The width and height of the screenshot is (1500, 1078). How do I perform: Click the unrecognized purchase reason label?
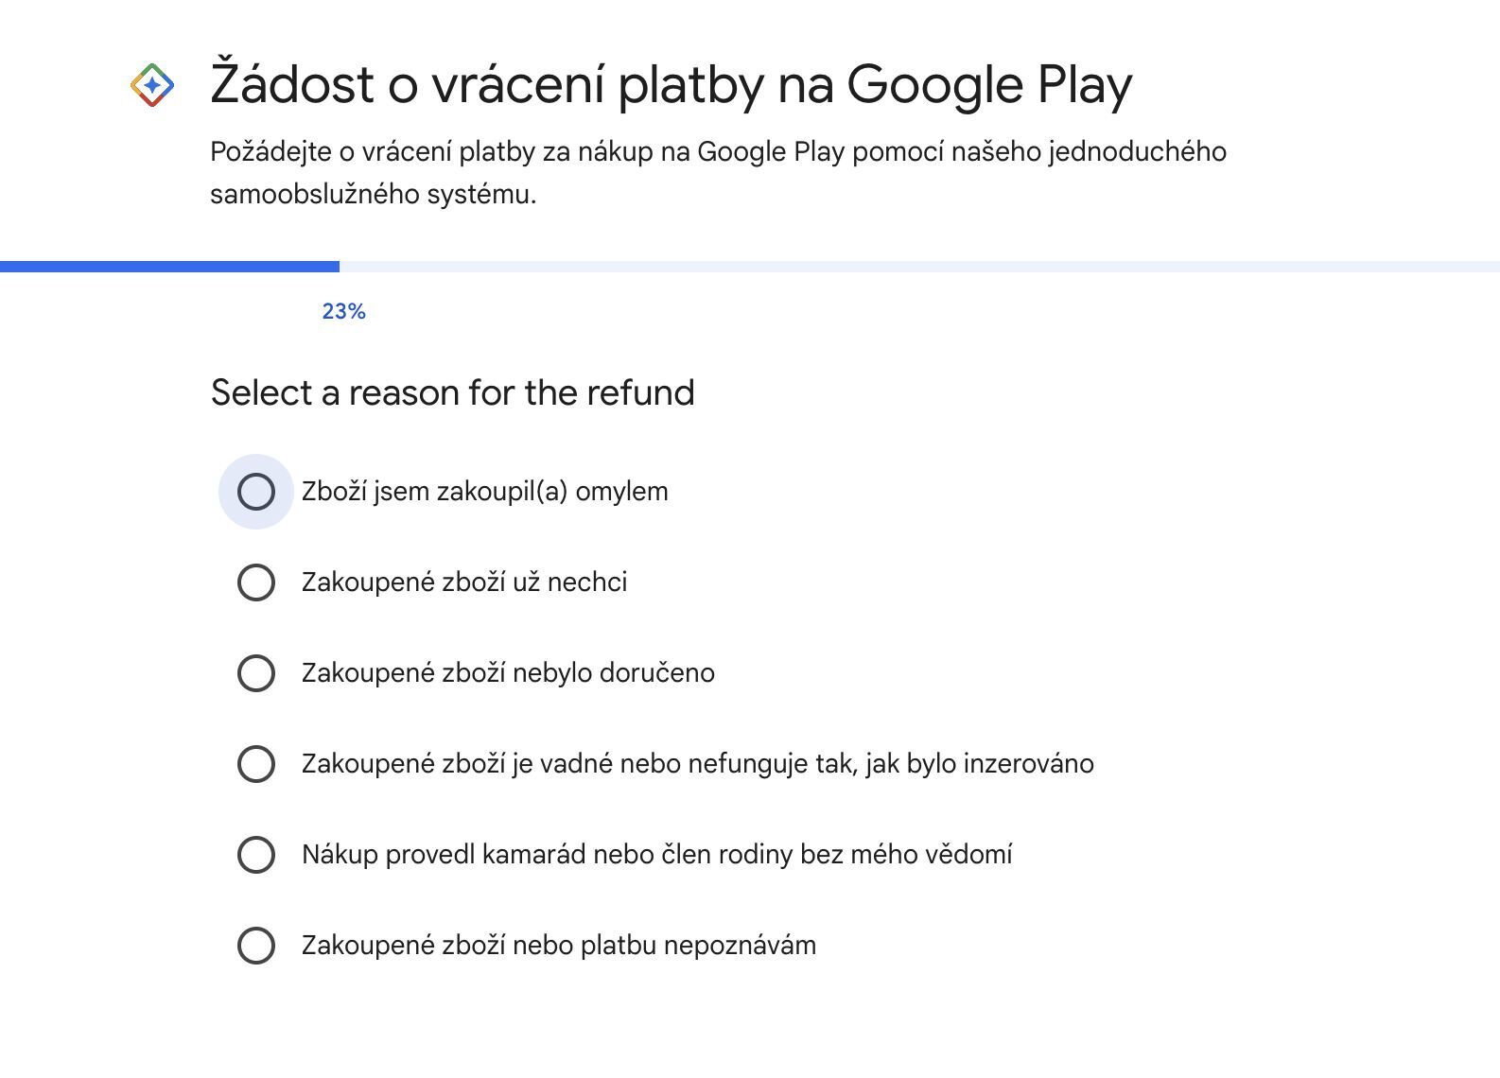click(559, 945)
